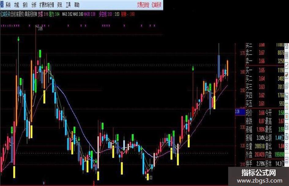Click the 买三 3.63 bid row
The image size is (289, 186).
[x=265, y=87]
